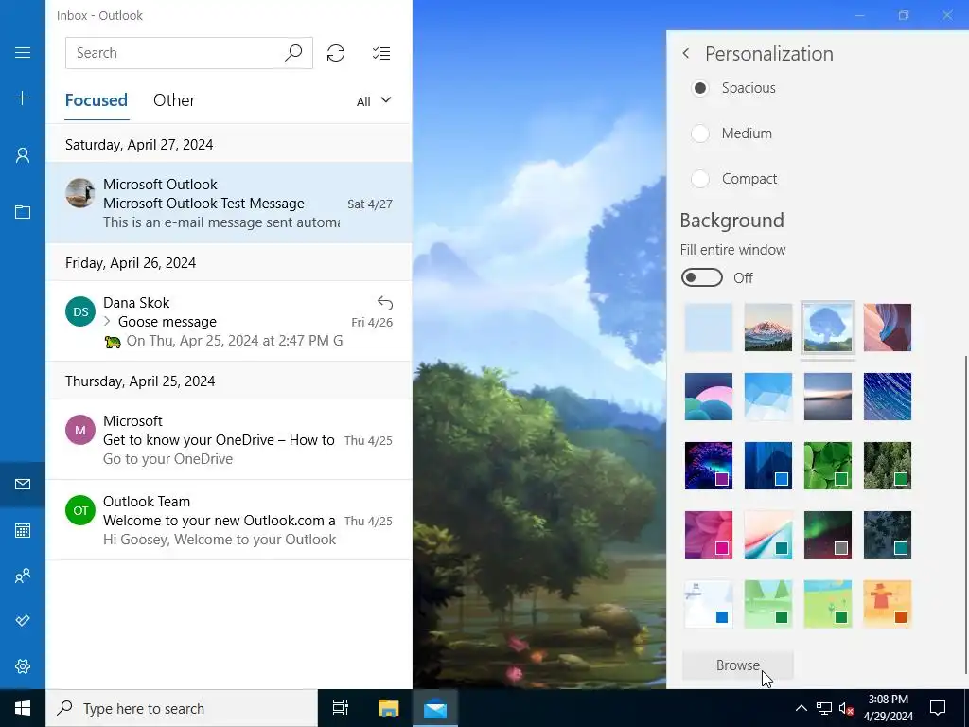969x727 pixels.
Task: Choose the snowy mountain background thumbnail
Action: click(x=768, y=328)
